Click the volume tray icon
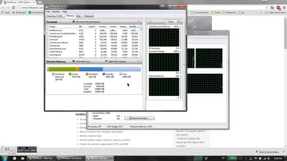 coord(269,158)
